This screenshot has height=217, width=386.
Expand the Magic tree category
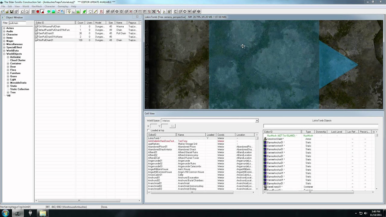(4, 41)
